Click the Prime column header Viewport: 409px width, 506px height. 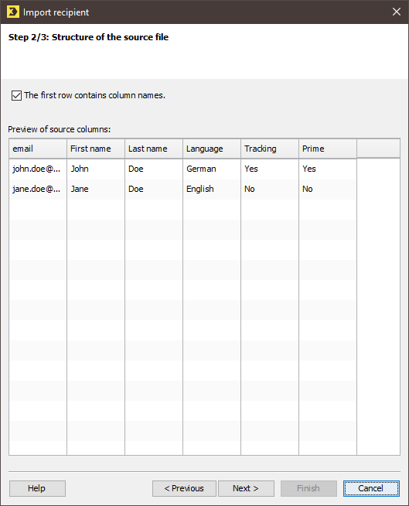click(328, 149)
